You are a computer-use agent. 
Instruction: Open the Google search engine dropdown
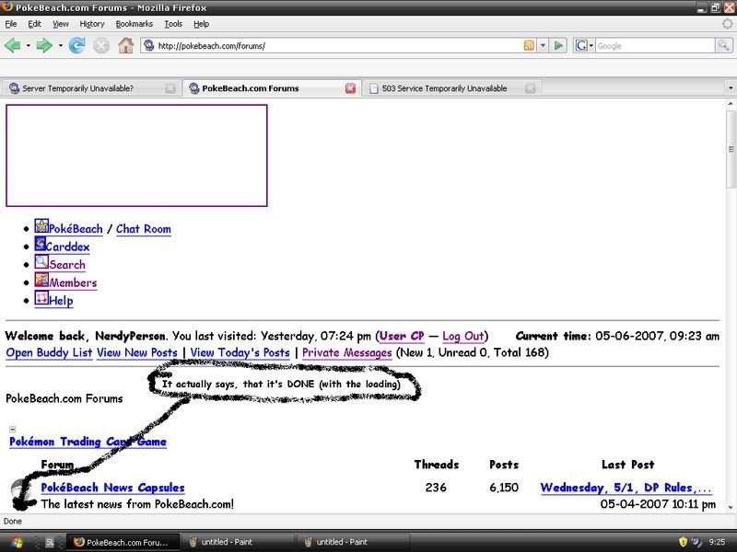pos(585,45)
